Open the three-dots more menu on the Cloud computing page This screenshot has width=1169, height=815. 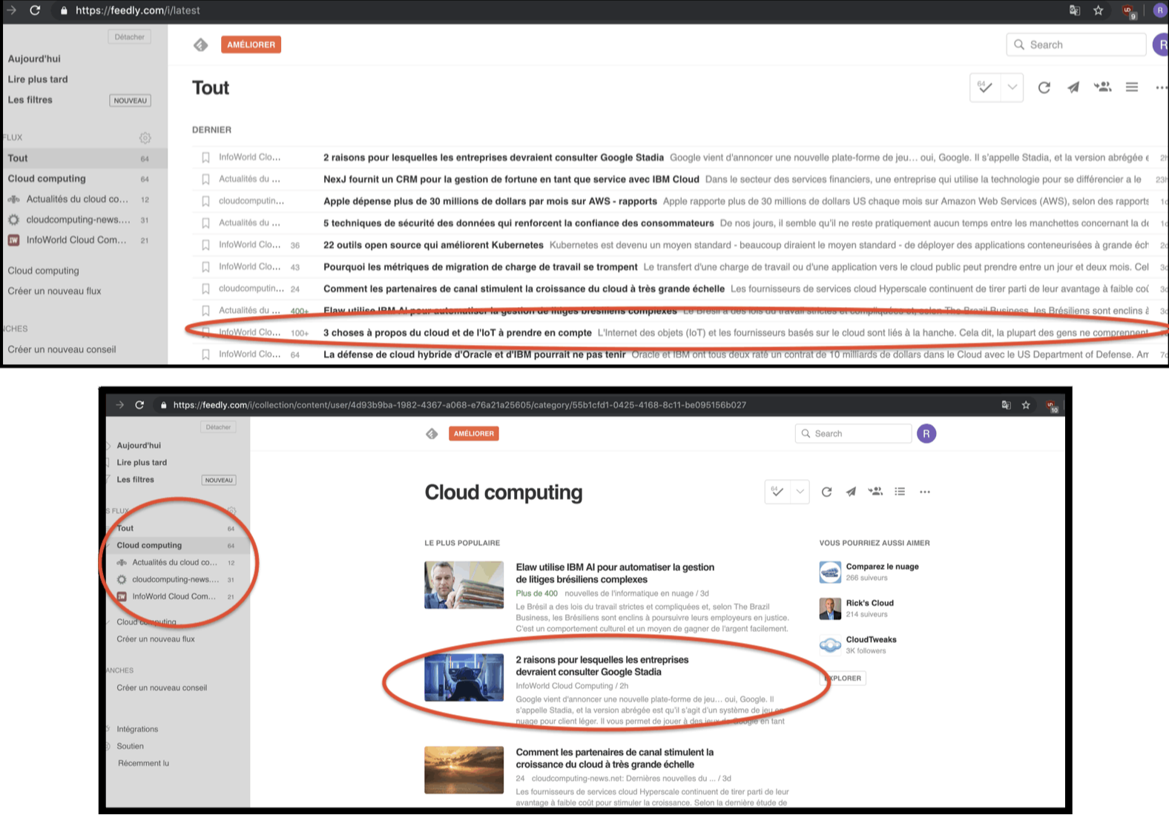coord(925,492)
